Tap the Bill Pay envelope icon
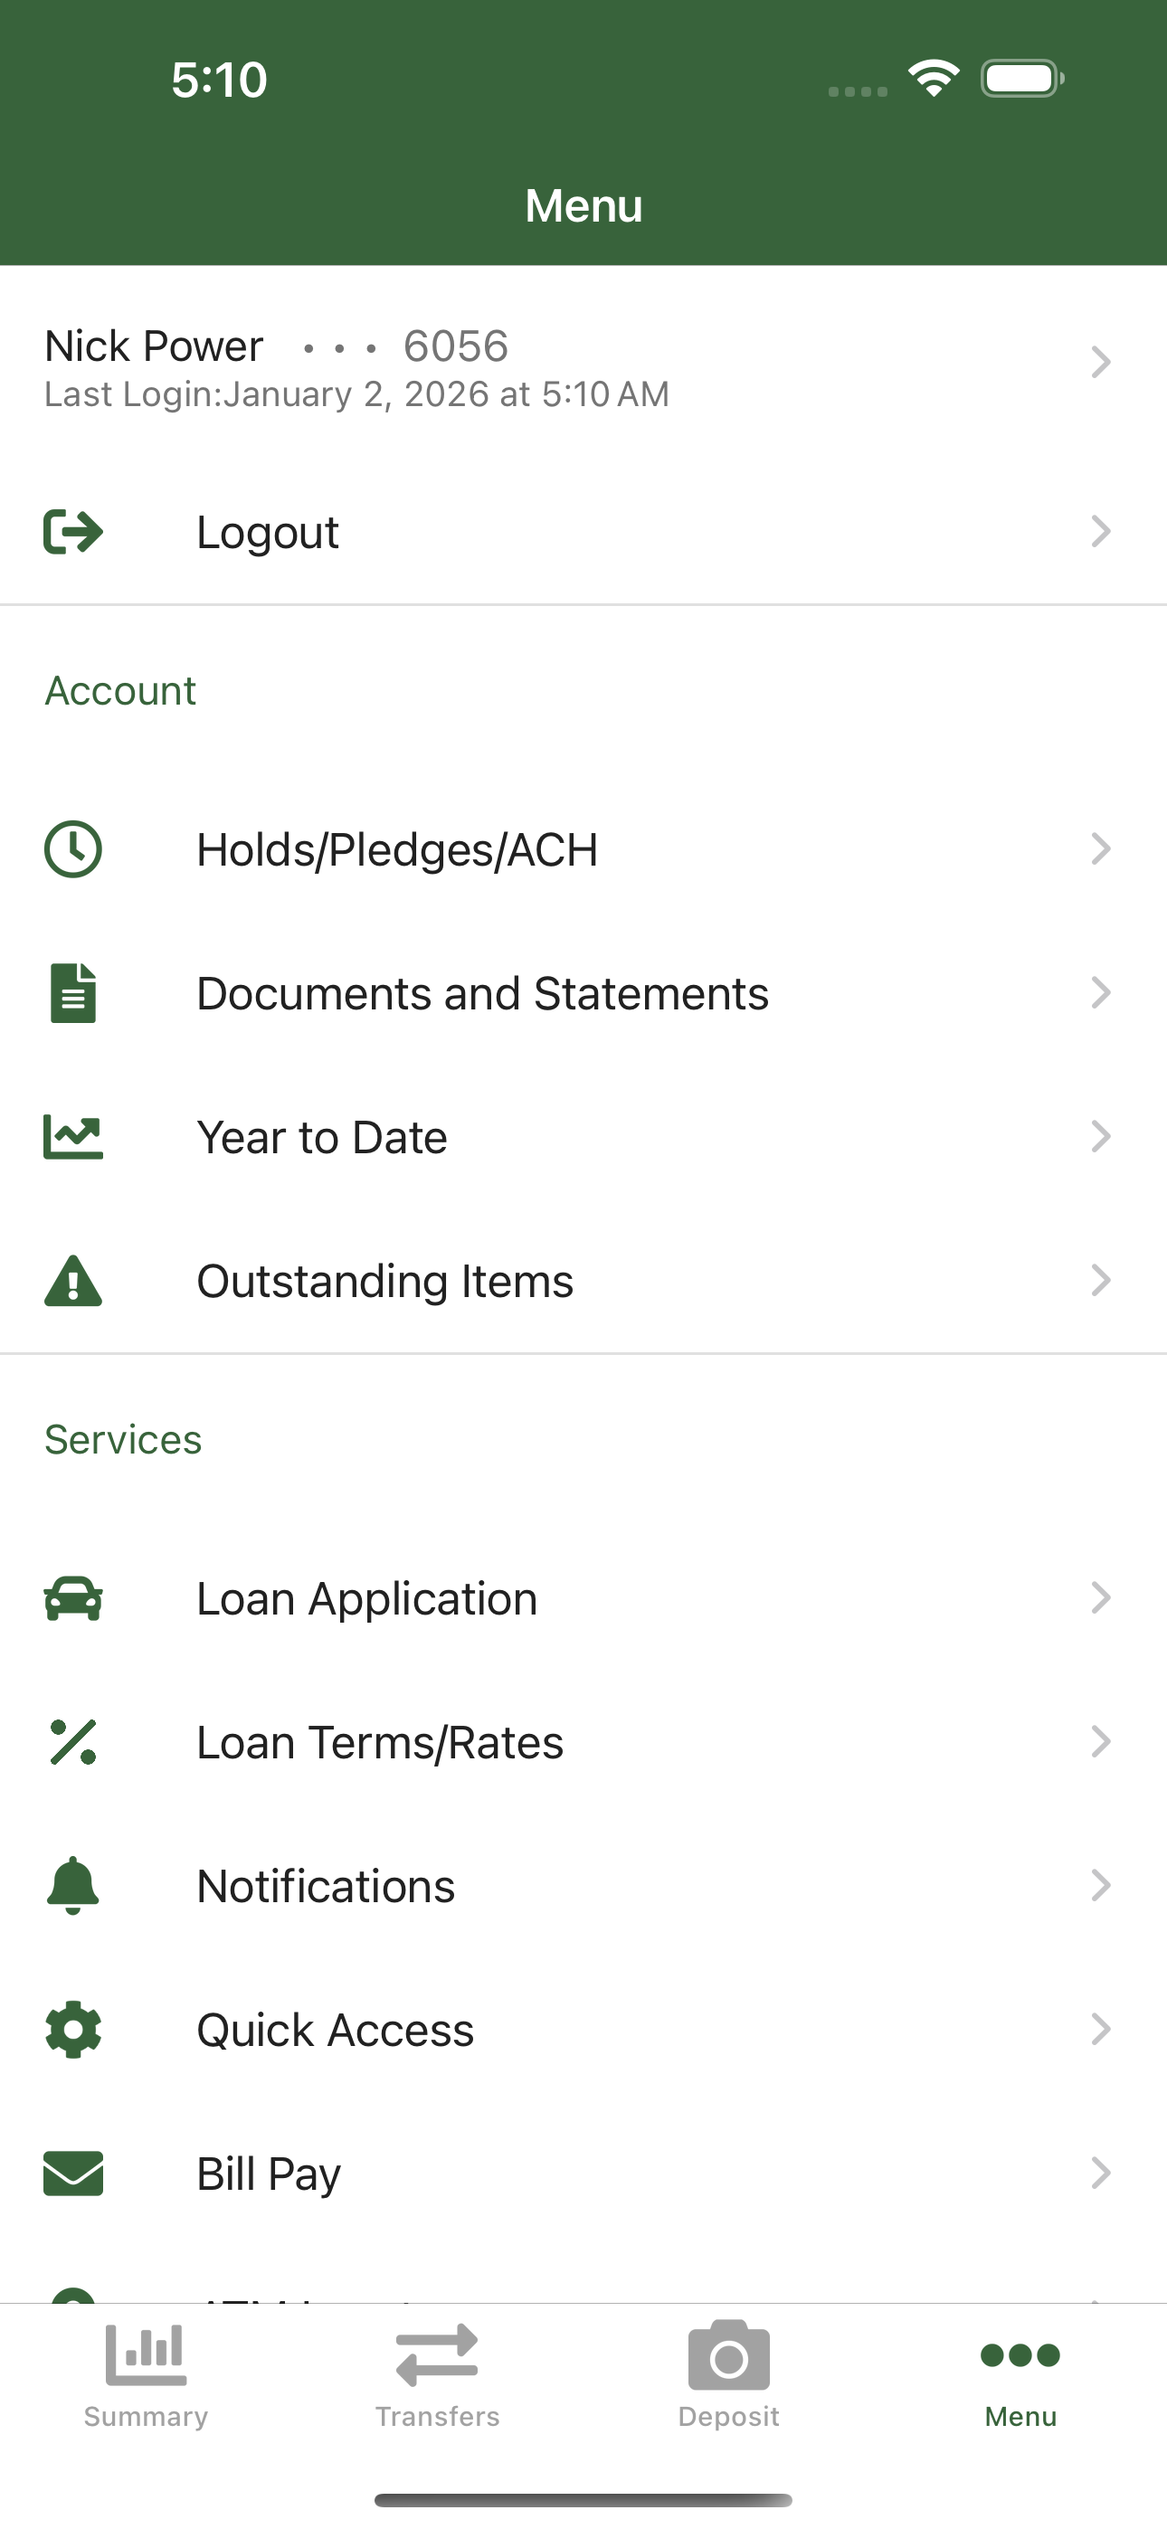Screen dimensions: 1167x2529 point(73,2173)
